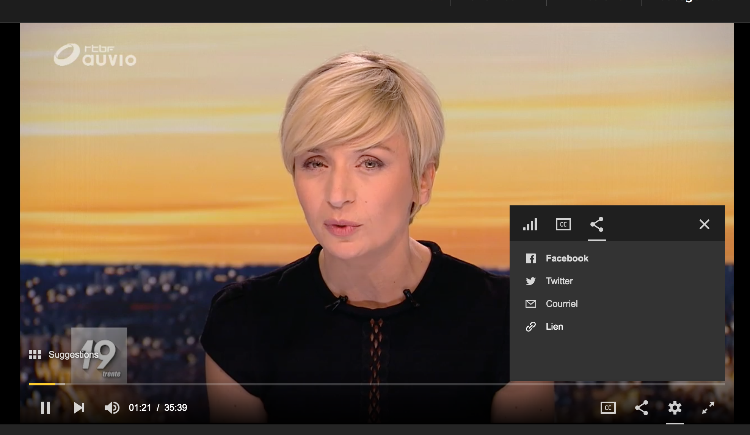Click the Lien chain-link icon

pyautogui.click(x=531, y=326)
